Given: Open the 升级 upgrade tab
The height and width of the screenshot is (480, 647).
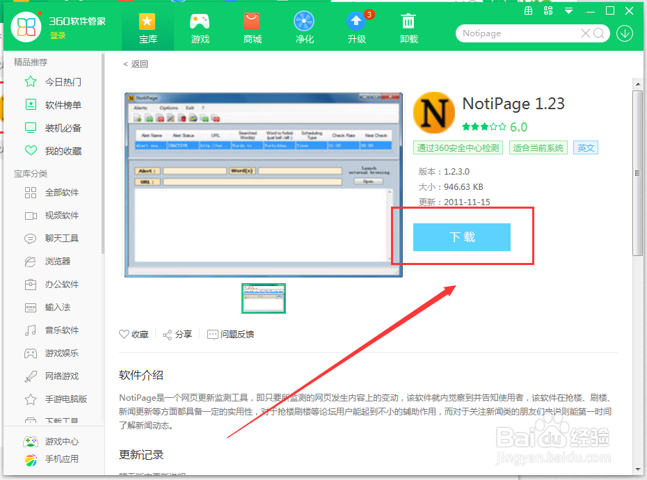Looking at the screenshot, I should (x=356, y=29).
